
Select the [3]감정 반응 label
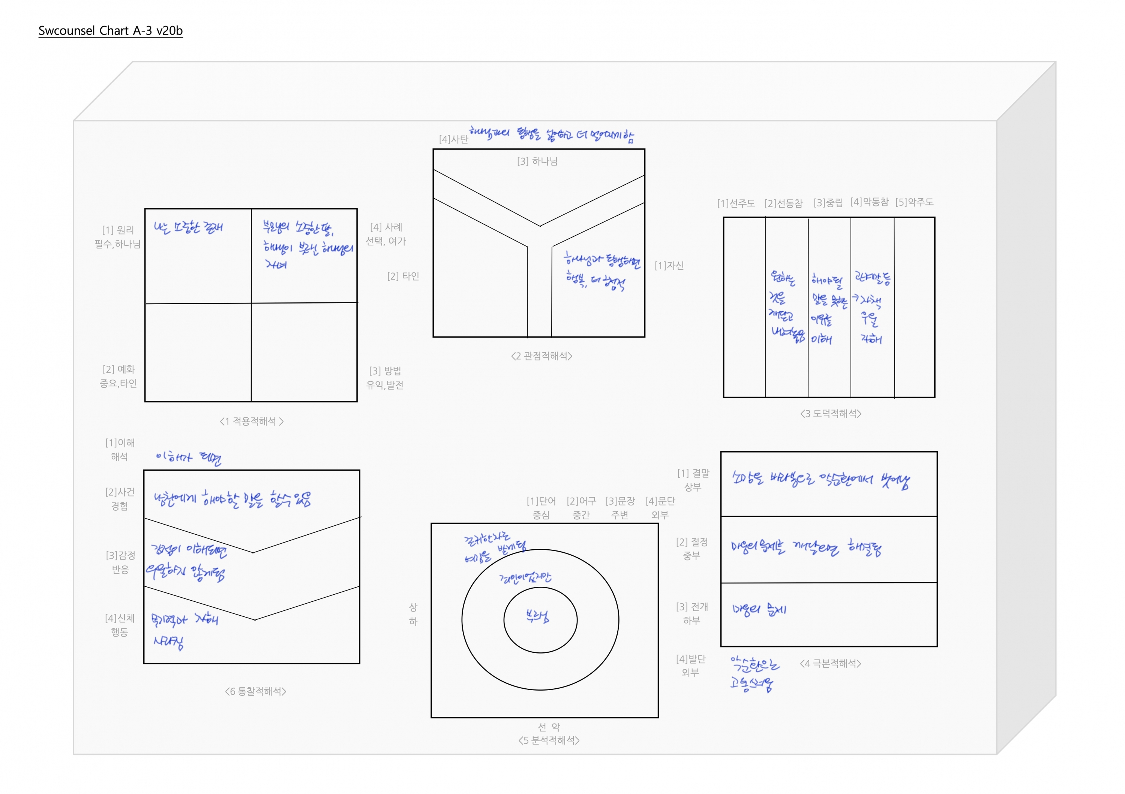click(x=120, y=562)
